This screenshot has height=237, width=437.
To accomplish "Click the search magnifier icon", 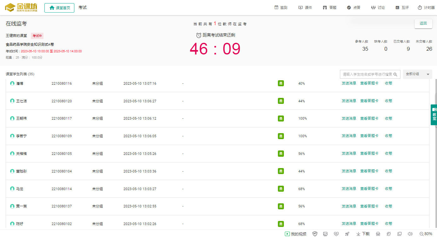I will (395, 74).
